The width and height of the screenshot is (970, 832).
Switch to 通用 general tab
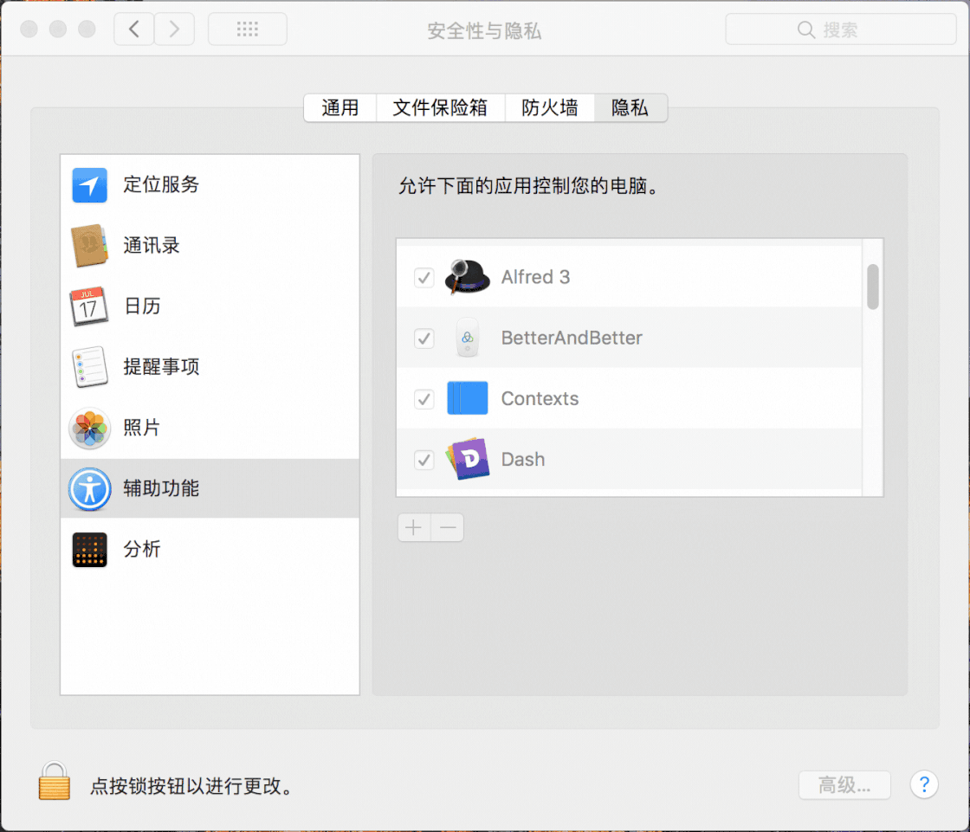(x=340, y=107)
